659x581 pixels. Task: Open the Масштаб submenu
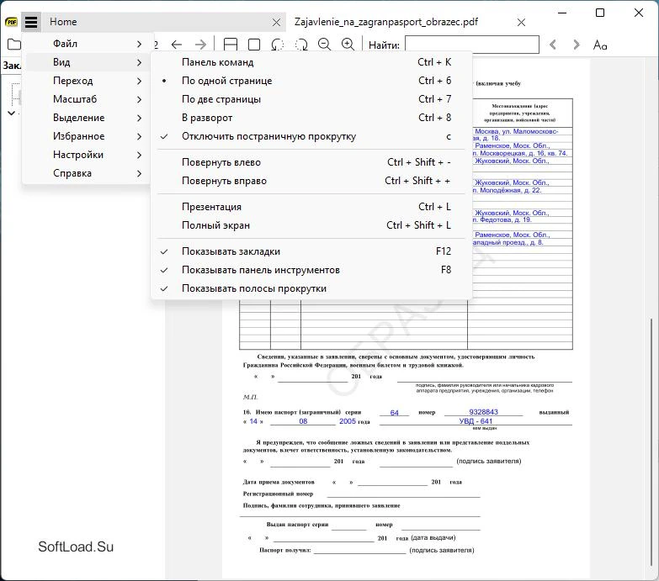(86, 99)
